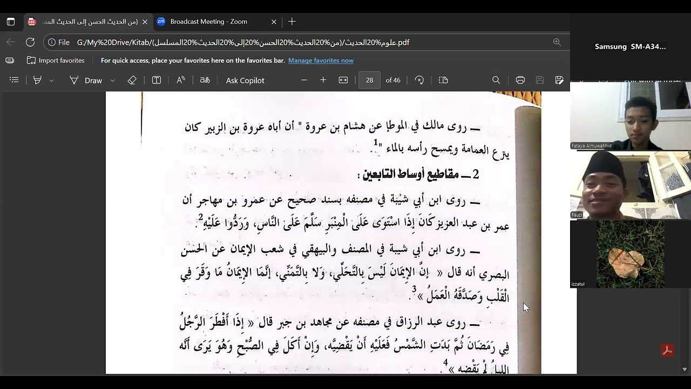Expand the Highlight color options
Screen dimensions: 691x389
[52, 81]
